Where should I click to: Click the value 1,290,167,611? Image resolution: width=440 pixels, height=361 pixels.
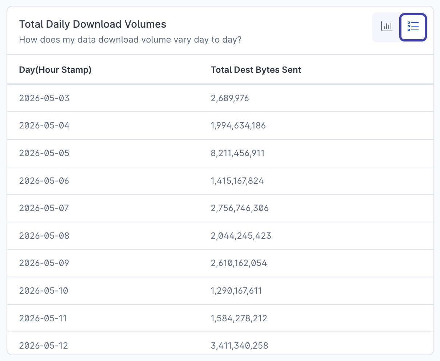point(236,291)
